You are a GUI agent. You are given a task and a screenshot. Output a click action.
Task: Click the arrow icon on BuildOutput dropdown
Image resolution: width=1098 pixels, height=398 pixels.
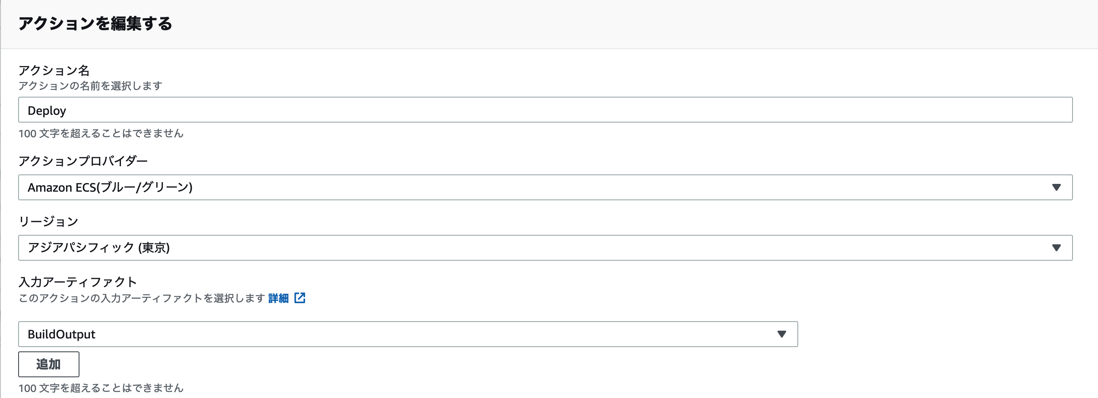click(781, 334)
